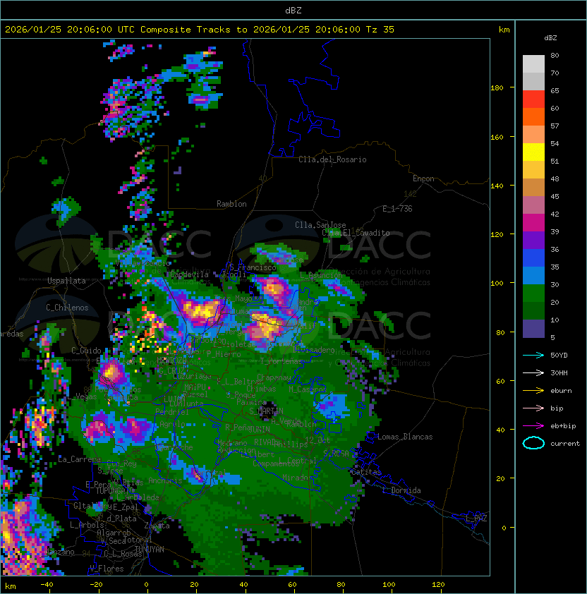Click the Encon place label
Image resolution: width=587 pixels, height=594 pixels.
(x=423, y=178)
